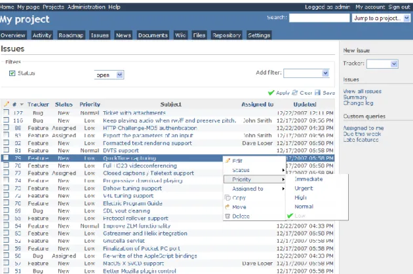Go to the Repository tab
The height and width of the screenshot is (274, 413).
(x=227, y=35)
